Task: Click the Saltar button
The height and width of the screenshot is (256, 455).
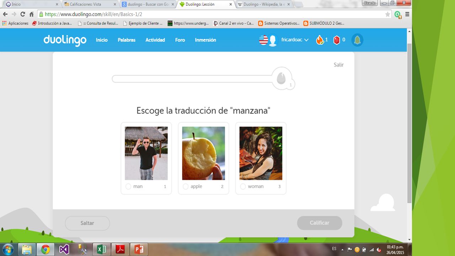Action: [x=87, y=223]
